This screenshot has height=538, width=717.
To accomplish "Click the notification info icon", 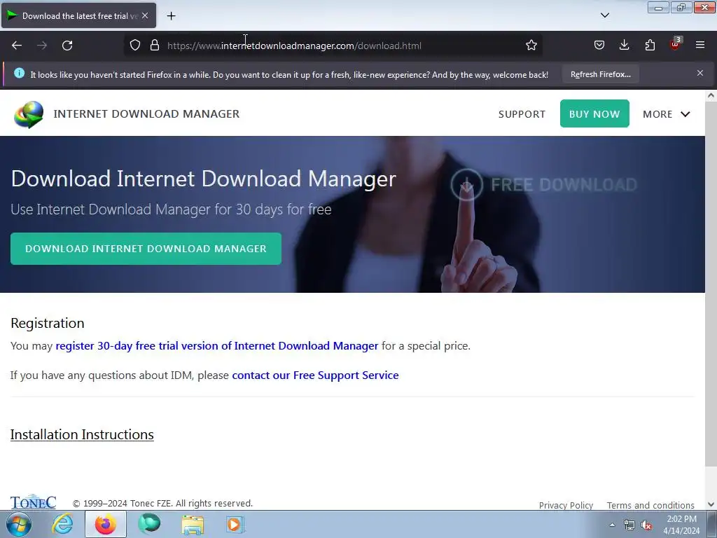I will click(x=19, y=73).
